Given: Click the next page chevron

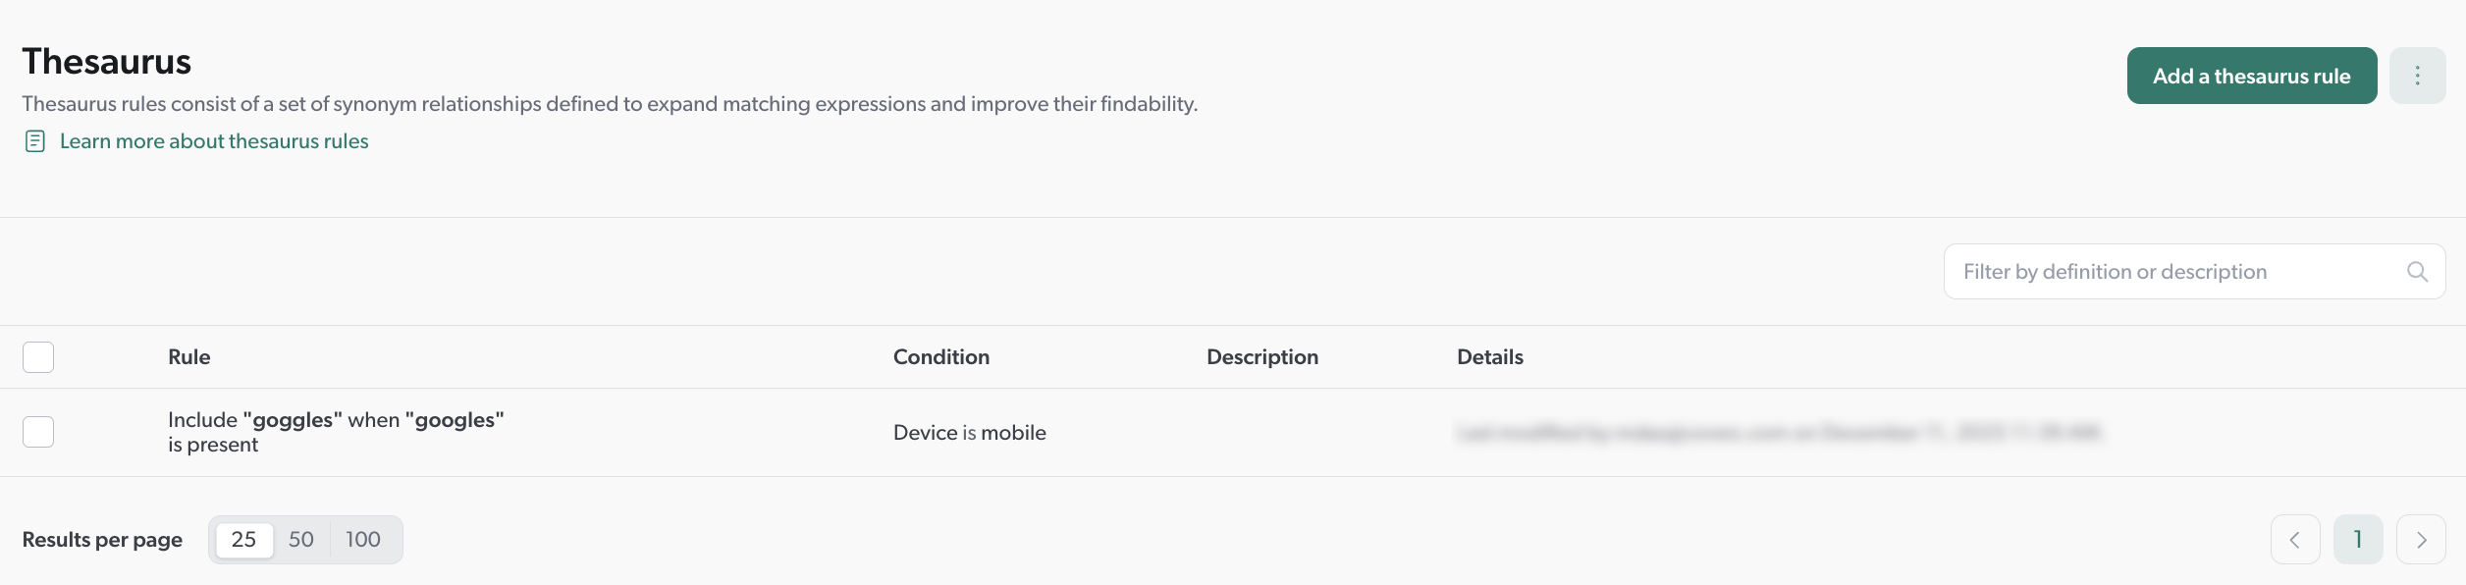Looking at the screenshot, I should (2421, 539).
